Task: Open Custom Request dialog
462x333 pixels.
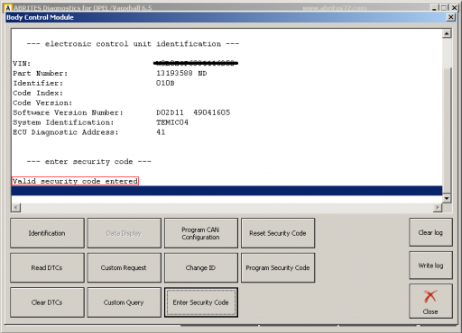Action: coord(124,267)
